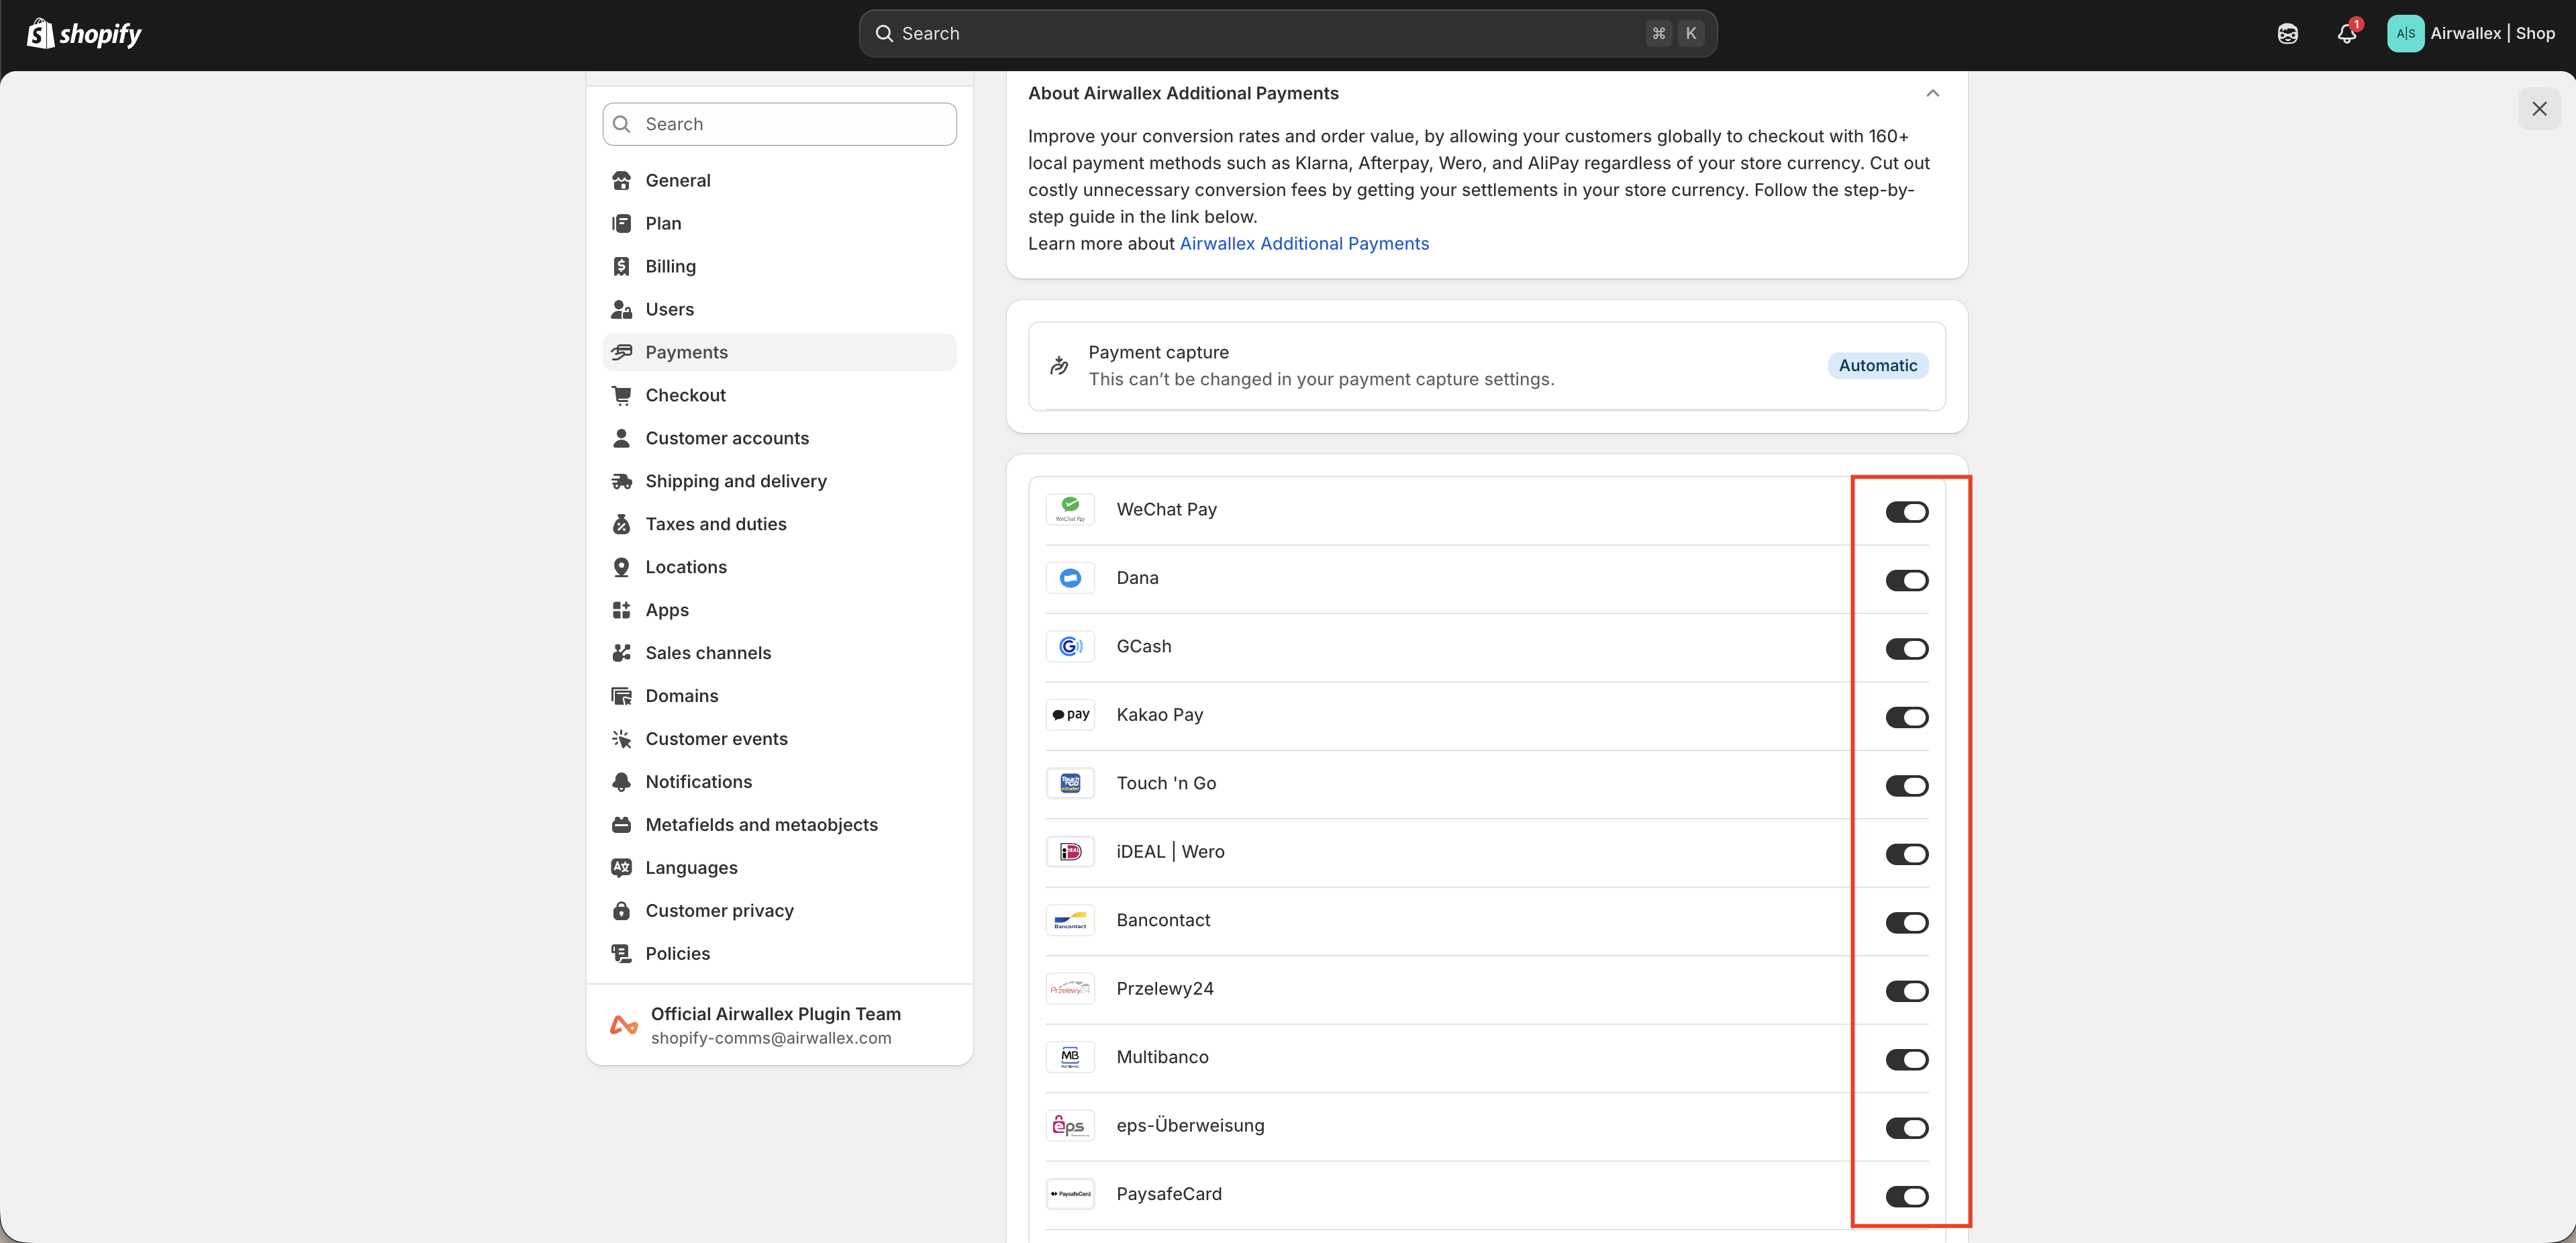The height and width of the screenshot is (1243, 2576).
Task: Click the Kakao Pay logo
Action: [x=1070, y=716]
